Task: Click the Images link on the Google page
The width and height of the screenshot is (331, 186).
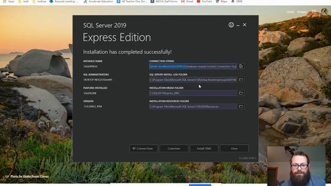Action: tap(302, 12)
